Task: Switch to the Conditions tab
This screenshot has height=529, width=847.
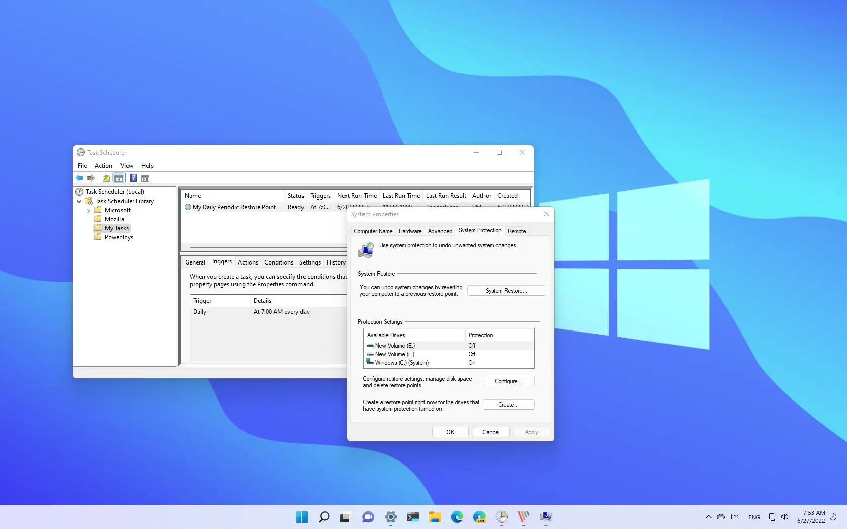Action: pos(278,262)
